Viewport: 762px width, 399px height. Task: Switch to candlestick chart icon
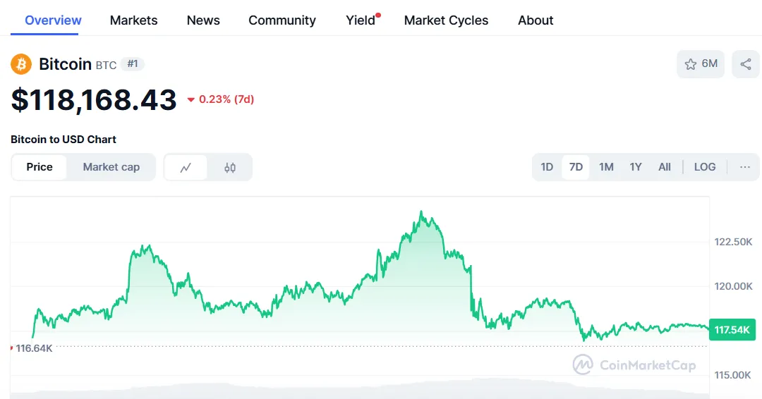coord(230,168)
